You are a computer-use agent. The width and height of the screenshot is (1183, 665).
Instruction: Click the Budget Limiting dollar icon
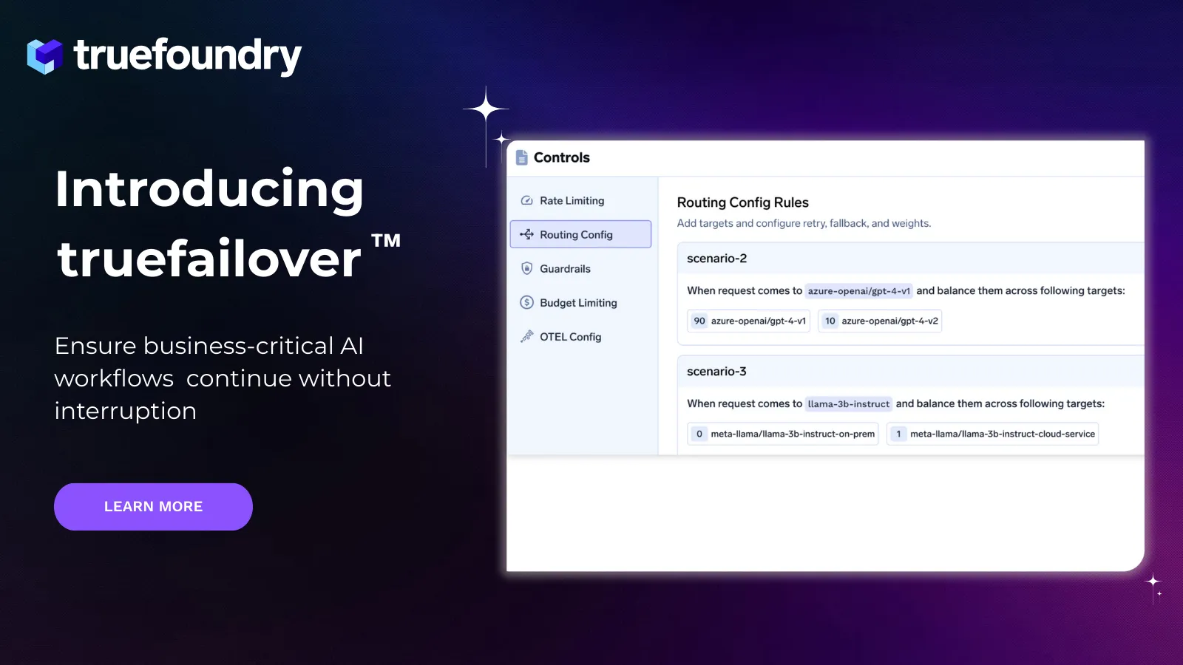tap(527, 303)
